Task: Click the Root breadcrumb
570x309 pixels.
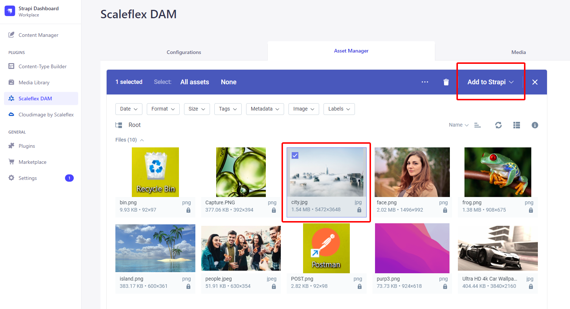Action: [134, 125]
